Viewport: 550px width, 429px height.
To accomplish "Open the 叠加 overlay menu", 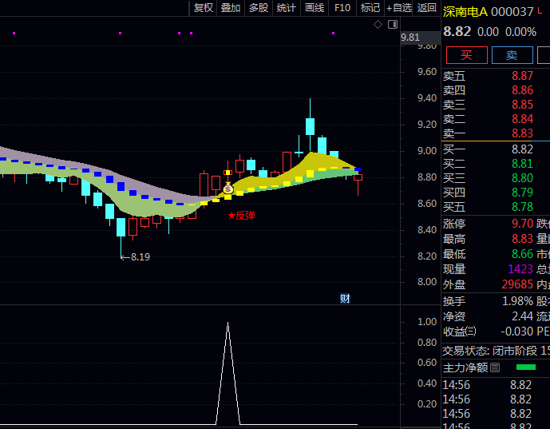I will 231,8.
